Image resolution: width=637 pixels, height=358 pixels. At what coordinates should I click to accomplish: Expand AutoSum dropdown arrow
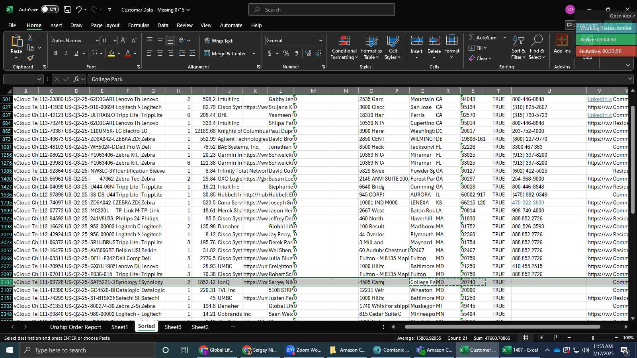(x=504, y=37)
